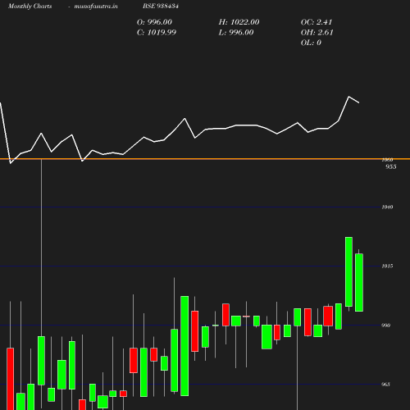
Task: Click the 1015 price axis label
Action: click(387, 266)
